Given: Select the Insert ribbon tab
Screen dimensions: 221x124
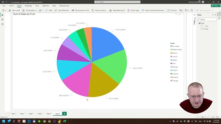Looking at the screenshot, I should click(x=19, y=6).
